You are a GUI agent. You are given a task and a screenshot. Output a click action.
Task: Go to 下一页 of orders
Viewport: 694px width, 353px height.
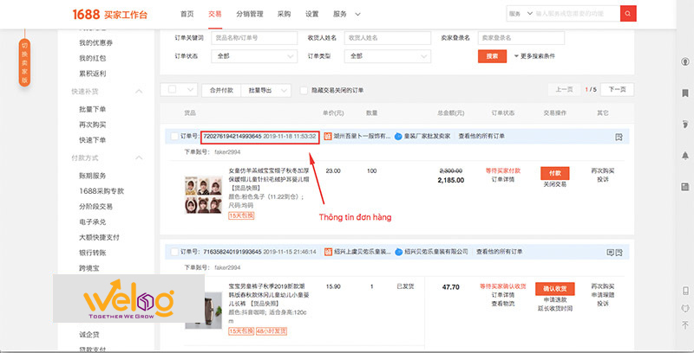pos(617,90)
